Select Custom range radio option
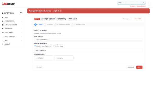The image size is (153, 96). 54,46
